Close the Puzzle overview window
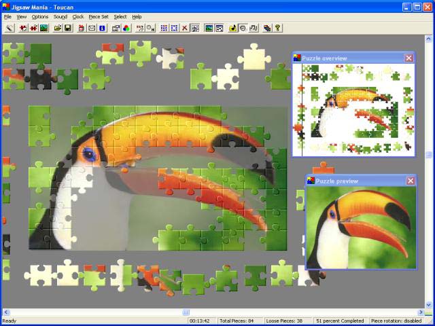This screenshot has width=435, height=326. click(x=409, y=58)
